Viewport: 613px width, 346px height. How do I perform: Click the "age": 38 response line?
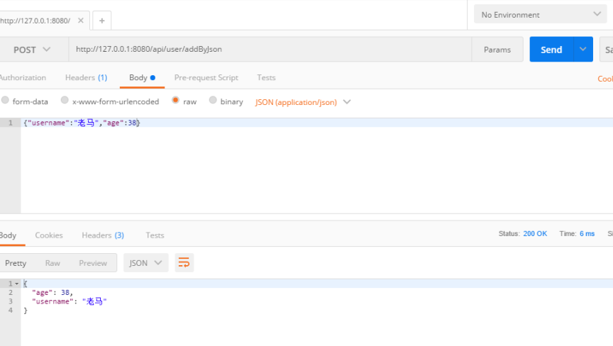coord(53,293)
